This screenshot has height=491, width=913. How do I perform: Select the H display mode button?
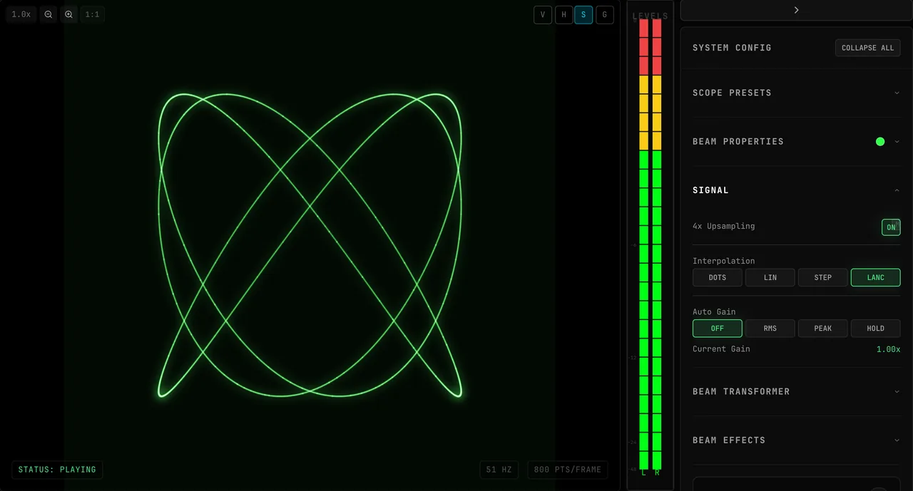[x=563, y=15]
